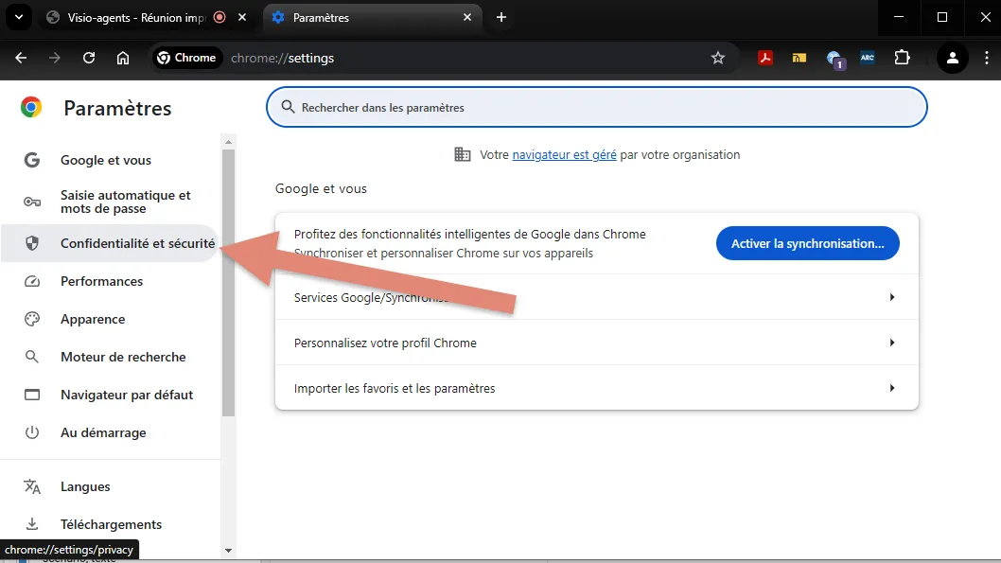Open Téléchargements settings

point(110,524)
